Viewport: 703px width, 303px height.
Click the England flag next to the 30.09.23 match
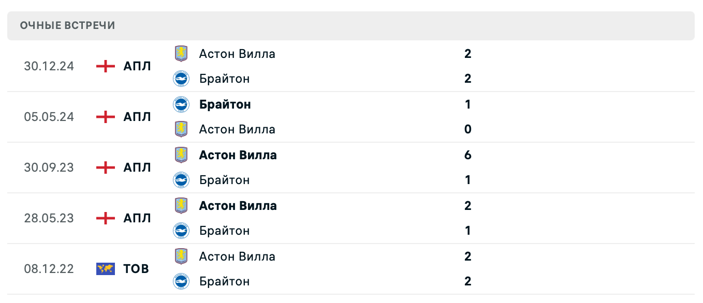coord(105,168)
